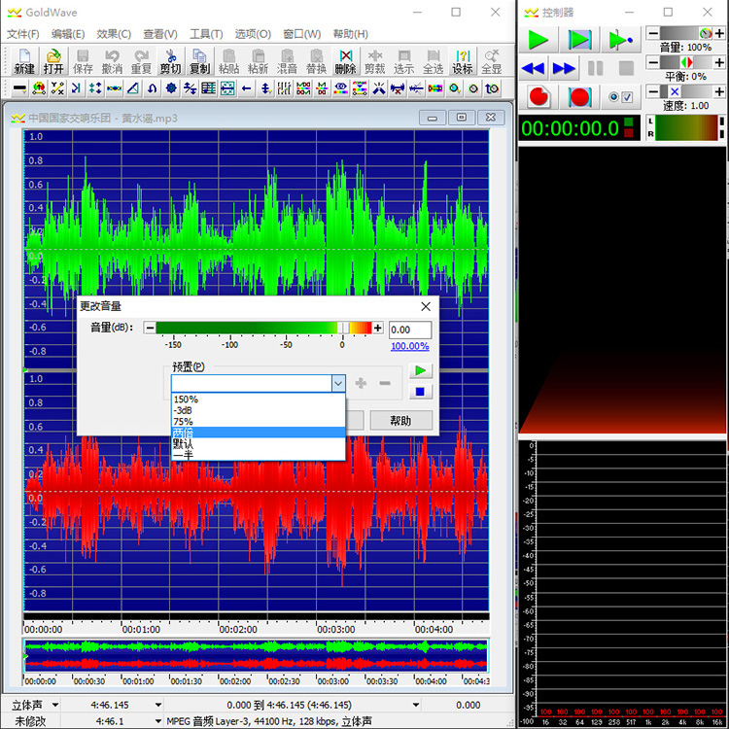Decrease dialog volume with minus button

tap(150, 328)
